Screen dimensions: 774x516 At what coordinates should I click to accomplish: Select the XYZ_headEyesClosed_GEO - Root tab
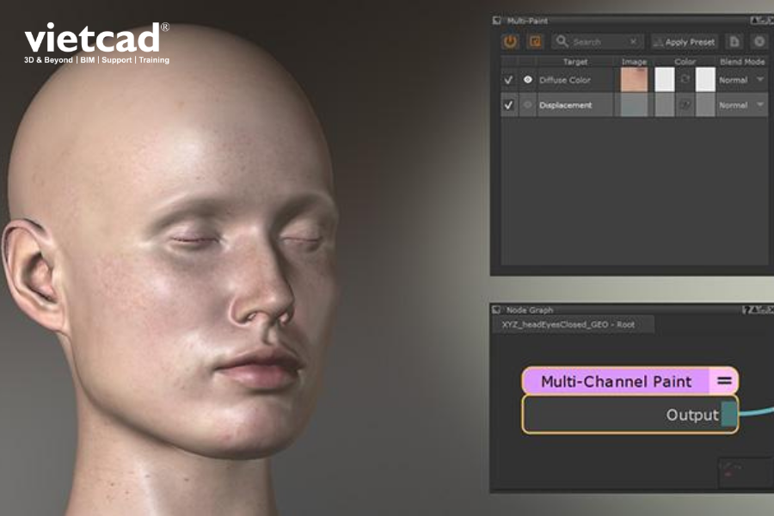point(573,324)
